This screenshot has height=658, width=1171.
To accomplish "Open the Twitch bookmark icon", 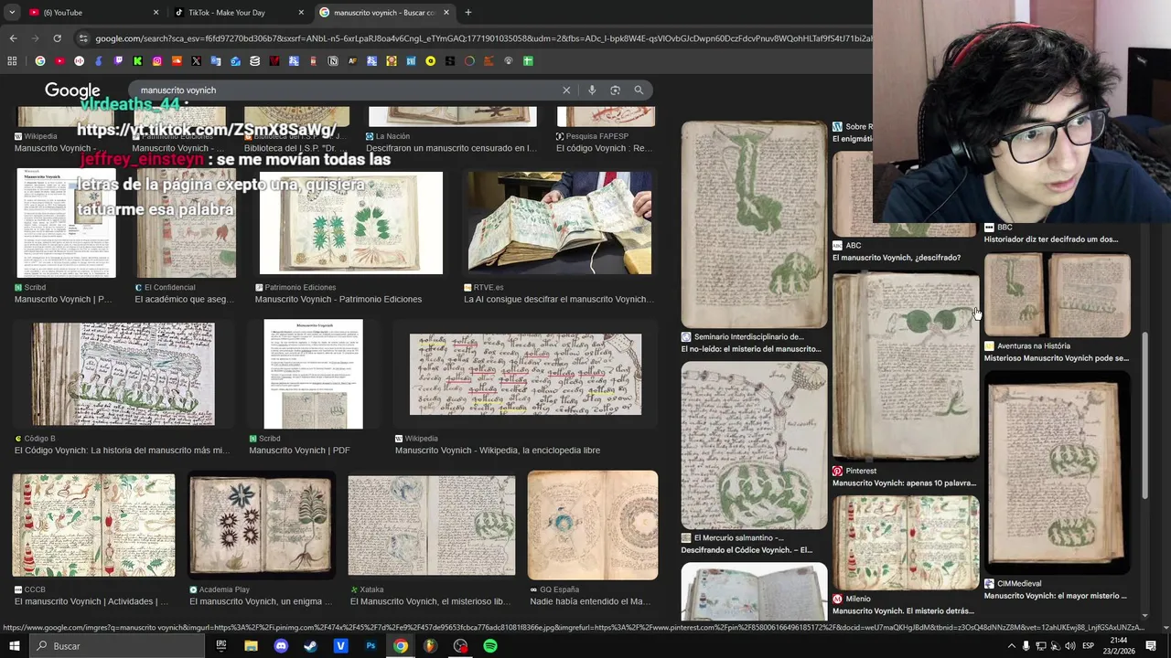I will [x=118, y=61].
